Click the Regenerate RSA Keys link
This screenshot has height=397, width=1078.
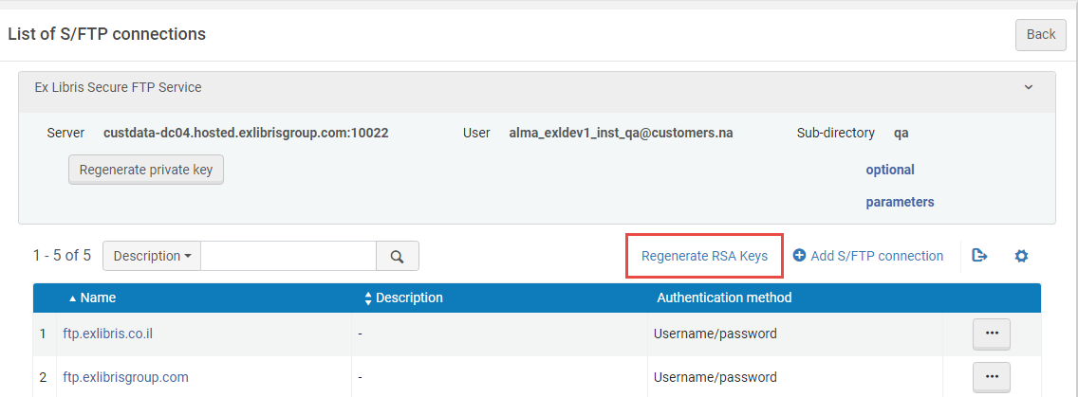click(x=704, y=256)
